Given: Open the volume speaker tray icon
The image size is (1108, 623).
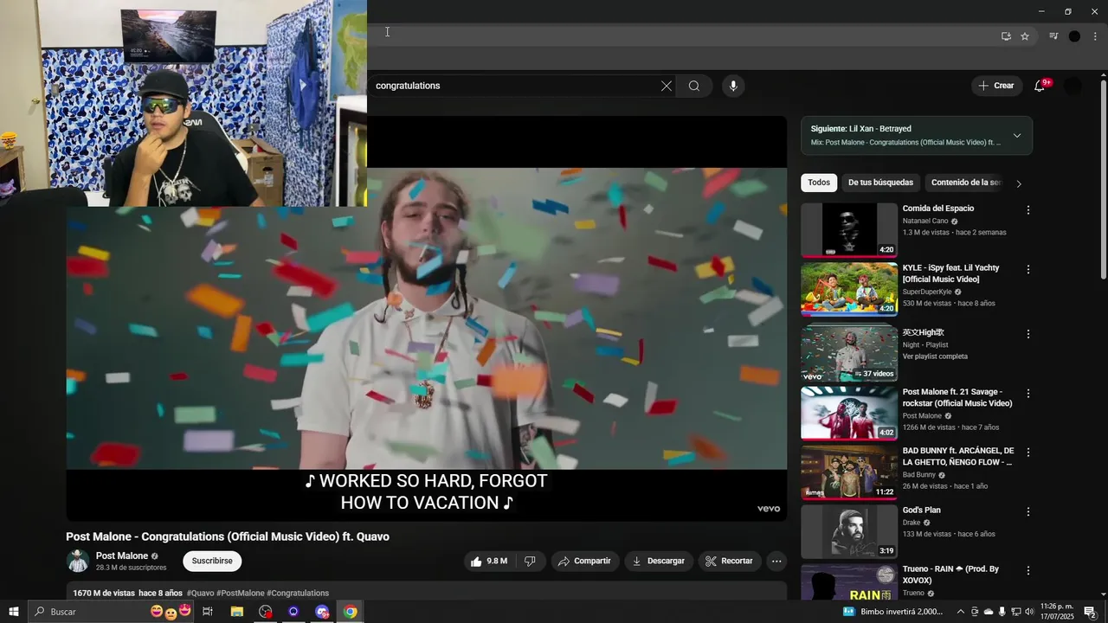Looking at the screenshot, I should pyautogui.click(x=1029, y=612).
